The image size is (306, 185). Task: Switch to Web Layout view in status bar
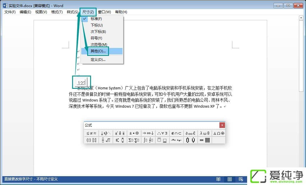click(241, 179)
